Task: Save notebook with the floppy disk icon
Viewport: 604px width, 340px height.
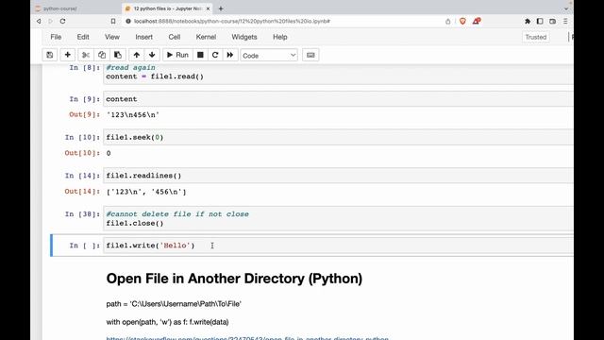Action: point(50,55)
